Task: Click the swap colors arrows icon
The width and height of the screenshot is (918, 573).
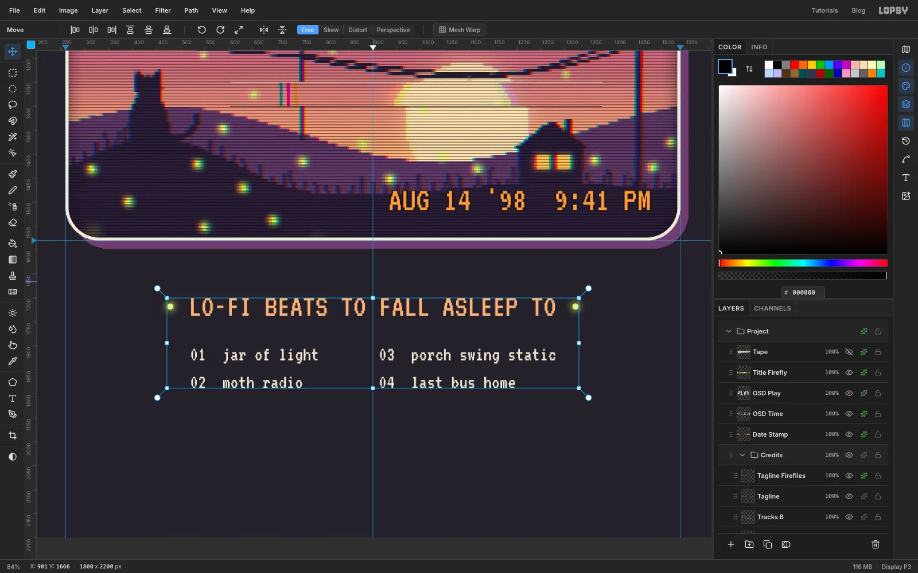Action: tap(749, 69)
